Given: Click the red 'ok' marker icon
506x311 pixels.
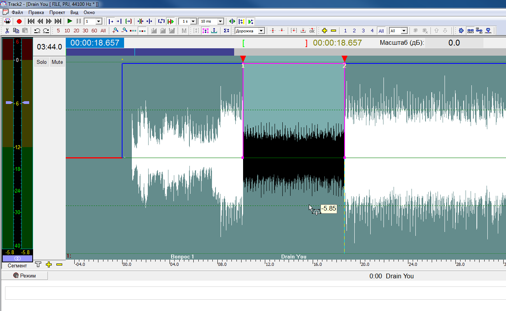Looking at the screenshot, I should (312, 31).
